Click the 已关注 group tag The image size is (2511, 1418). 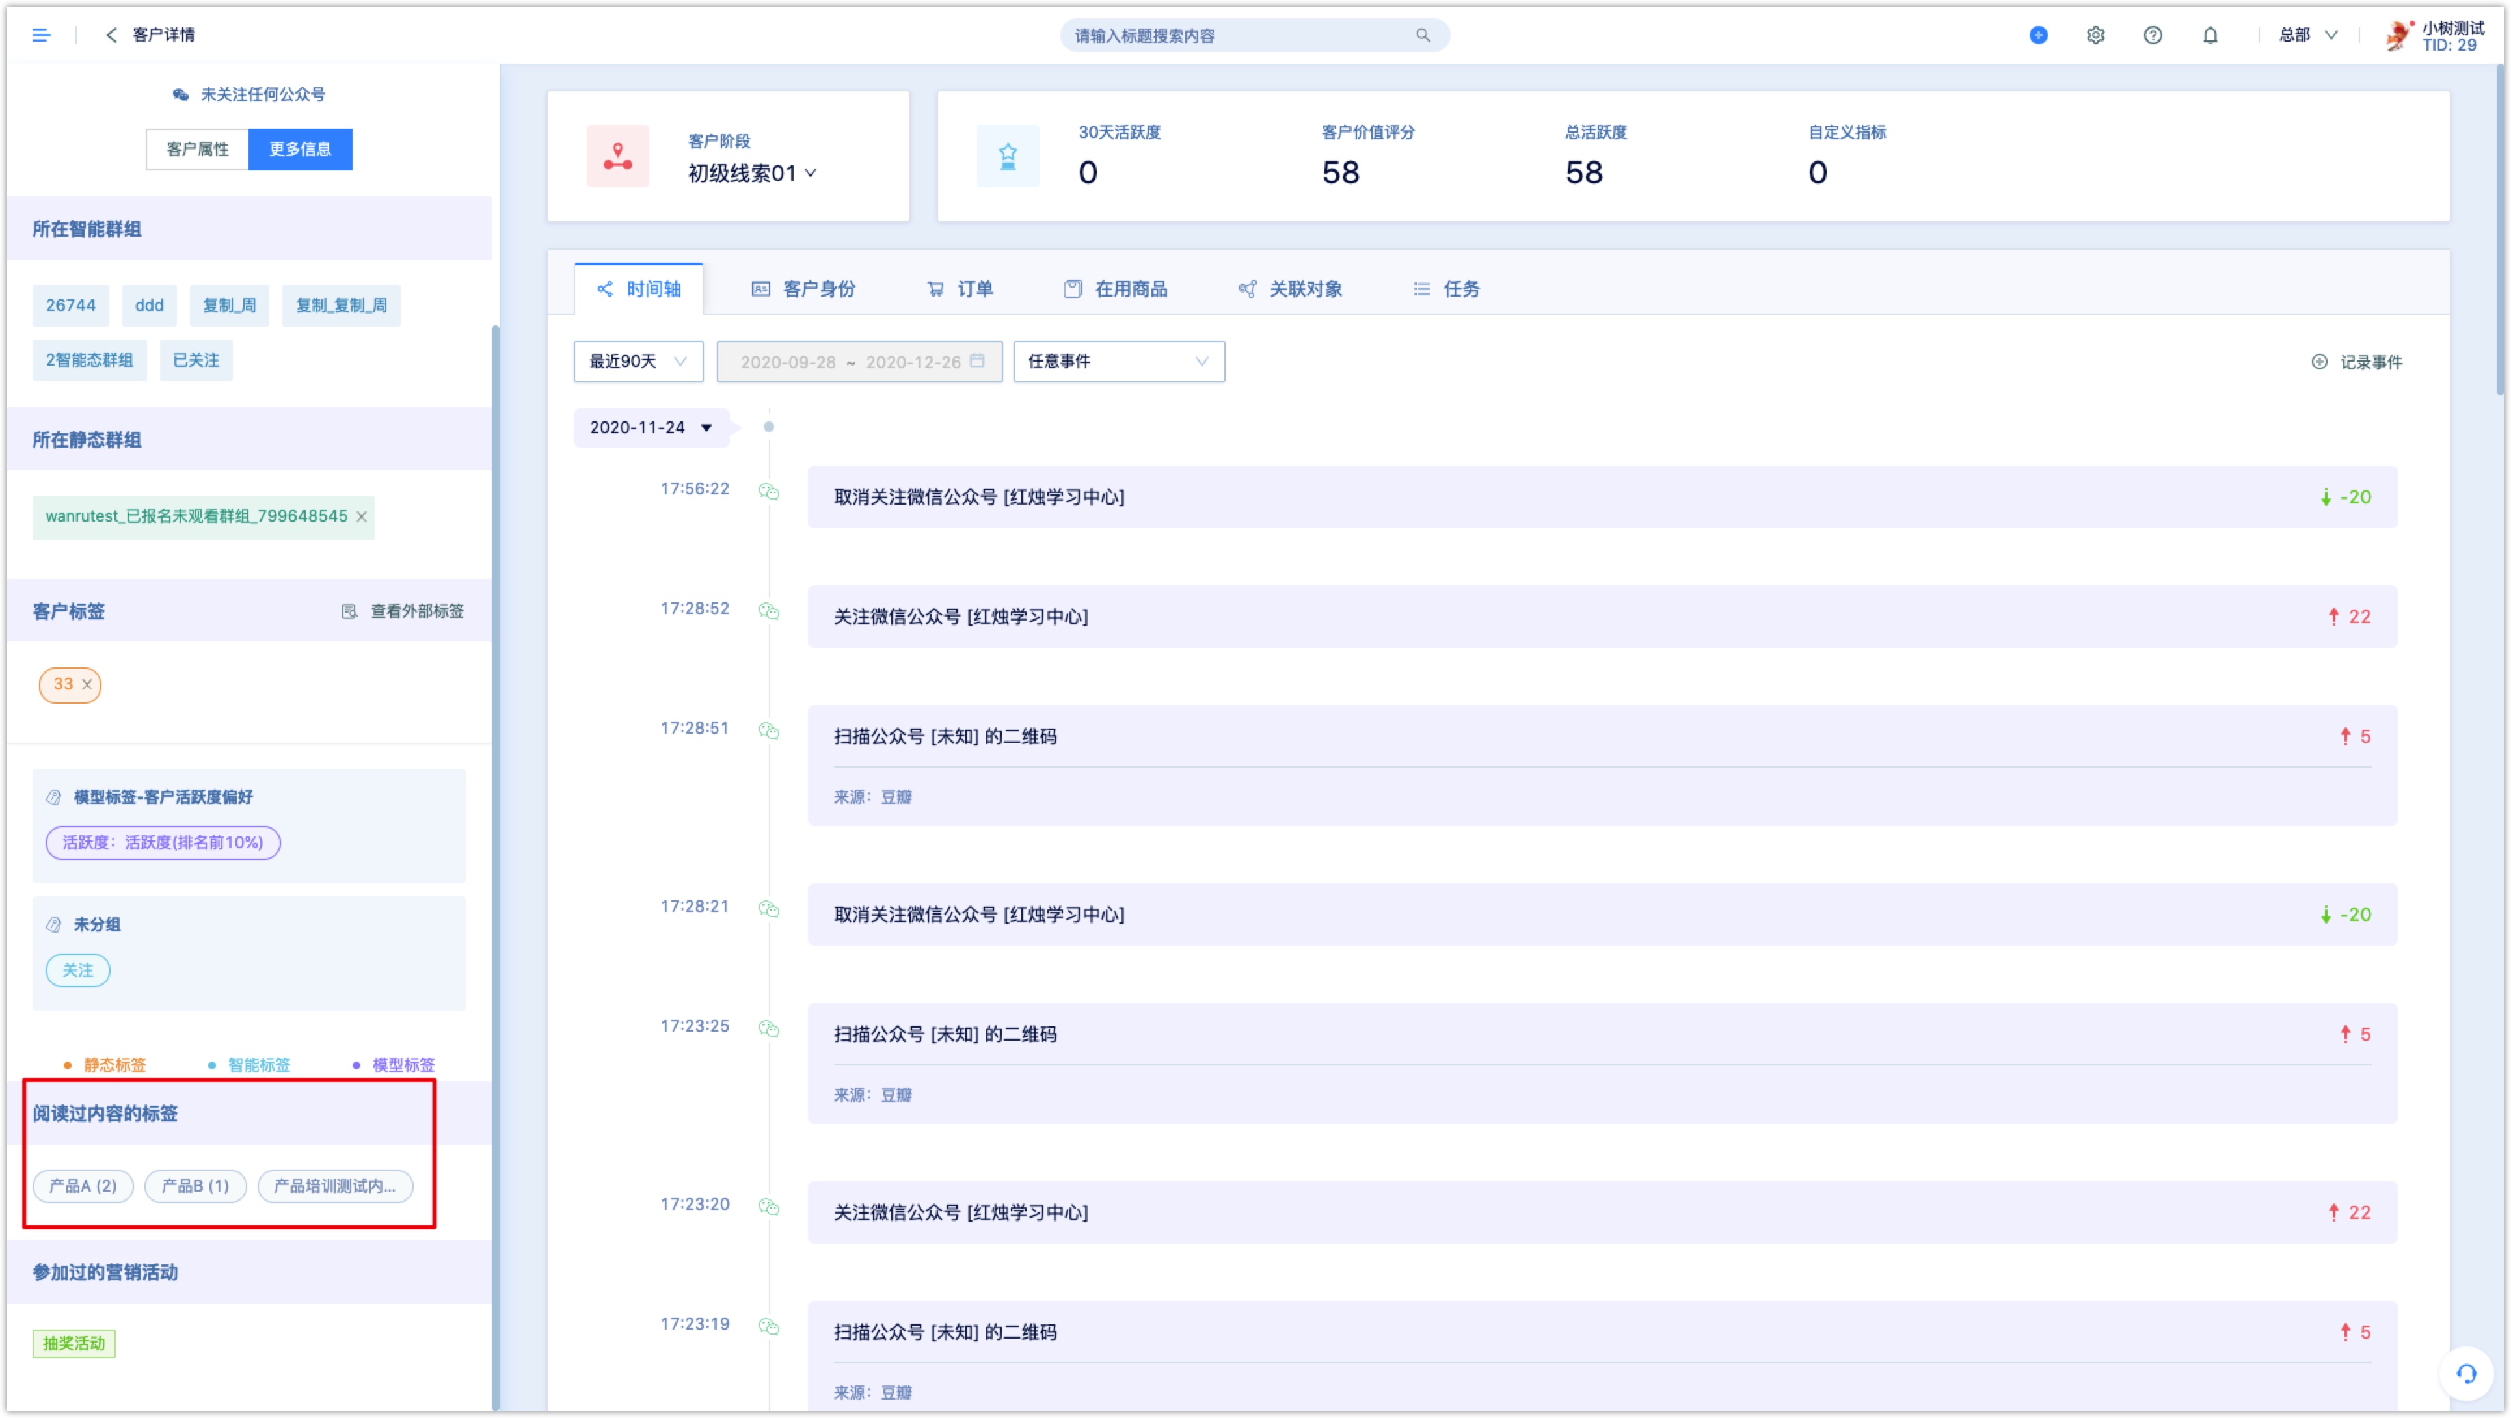196,360
